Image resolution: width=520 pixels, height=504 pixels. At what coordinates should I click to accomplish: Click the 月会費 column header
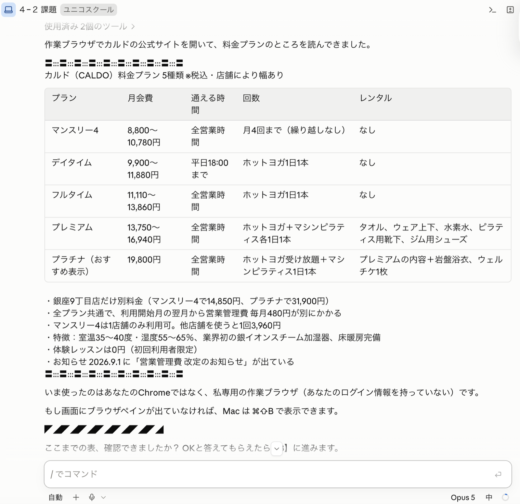click(140, 98)
